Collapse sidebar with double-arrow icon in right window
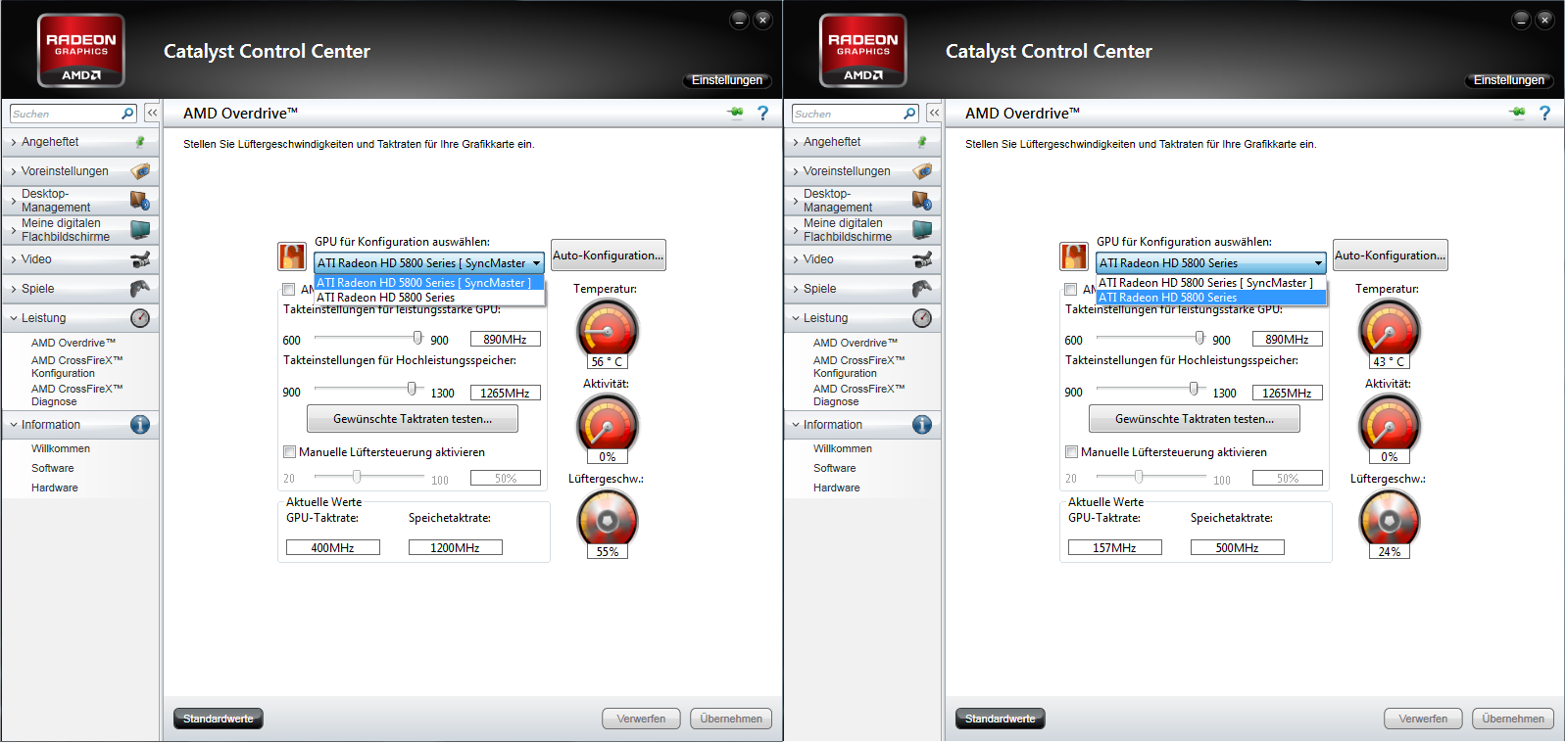This screenshot has width=1566, height=744. (934, 114)
